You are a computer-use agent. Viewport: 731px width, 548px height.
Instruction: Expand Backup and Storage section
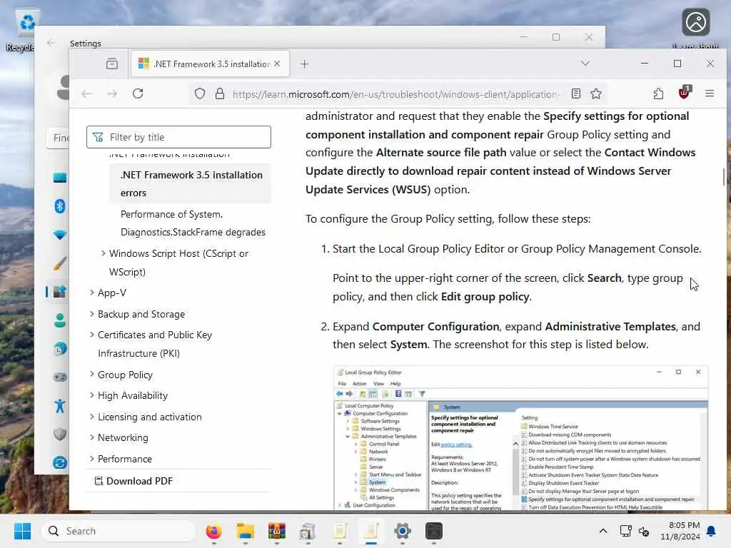point(92,314)
